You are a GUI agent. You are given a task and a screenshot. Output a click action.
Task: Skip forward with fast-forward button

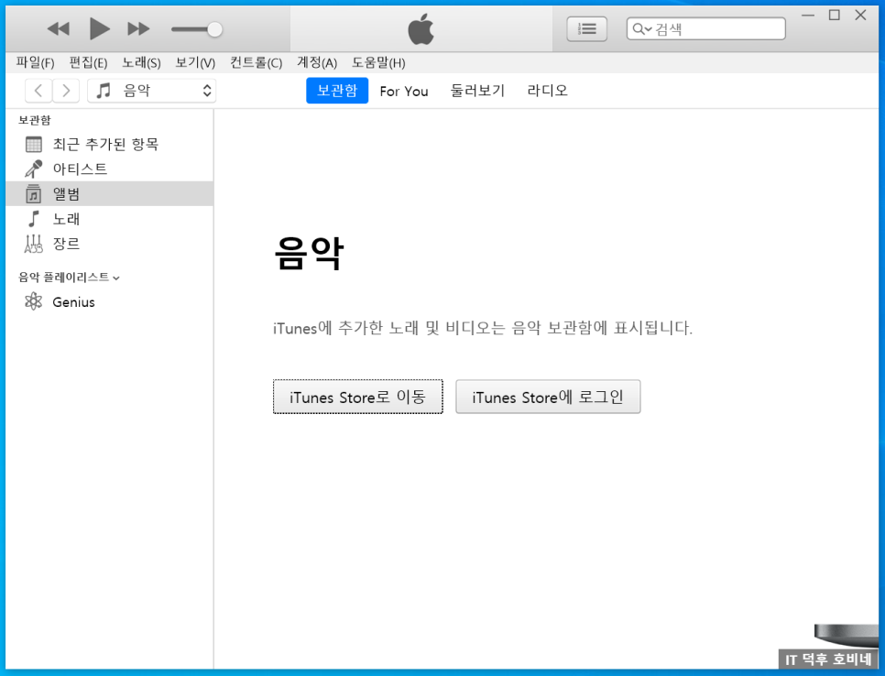pos(138,28)
